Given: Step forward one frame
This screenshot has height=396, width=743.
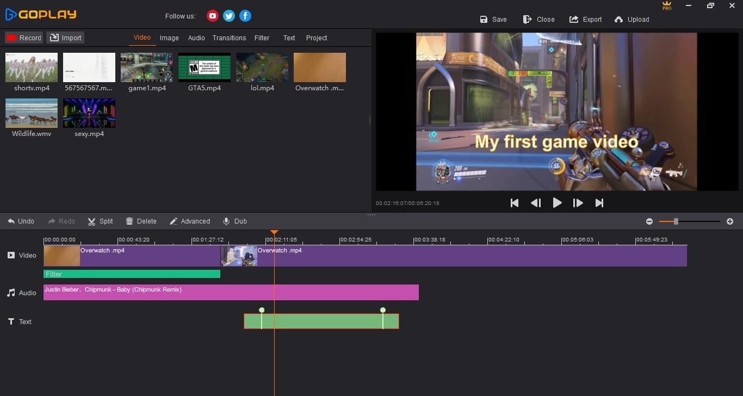Looking at the screenshot, I should (578, 203).
